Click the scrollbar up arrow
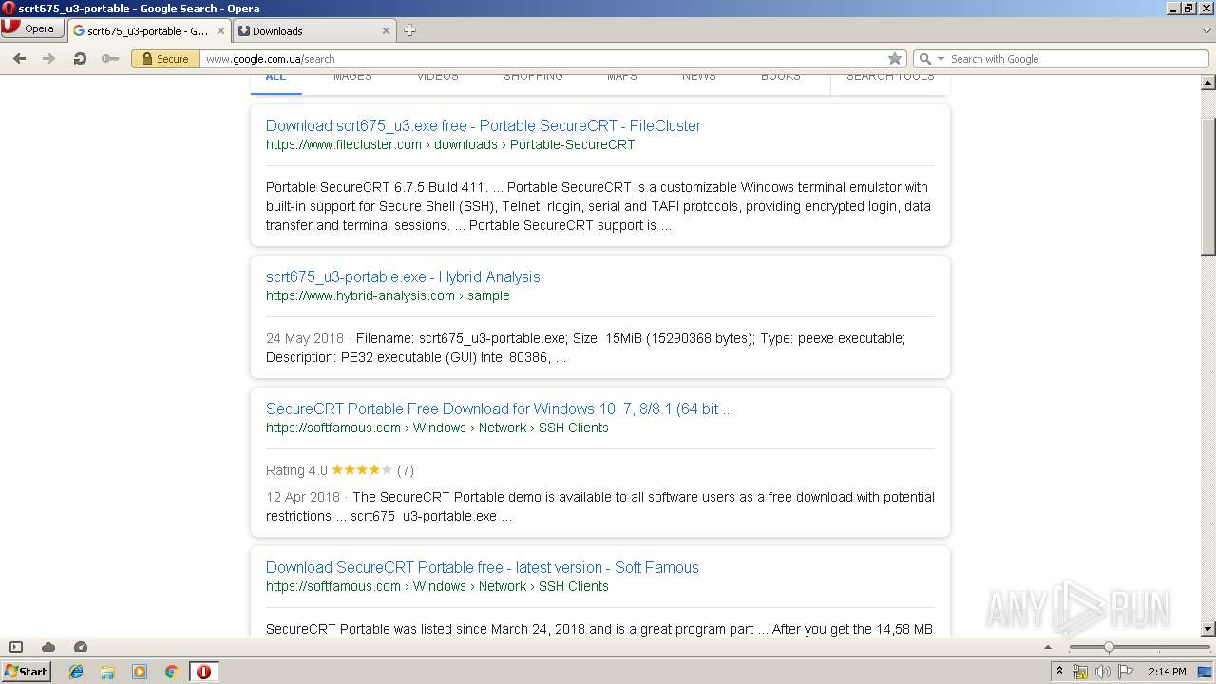This screenshot has height=684, width=1216. point(1207,84)
